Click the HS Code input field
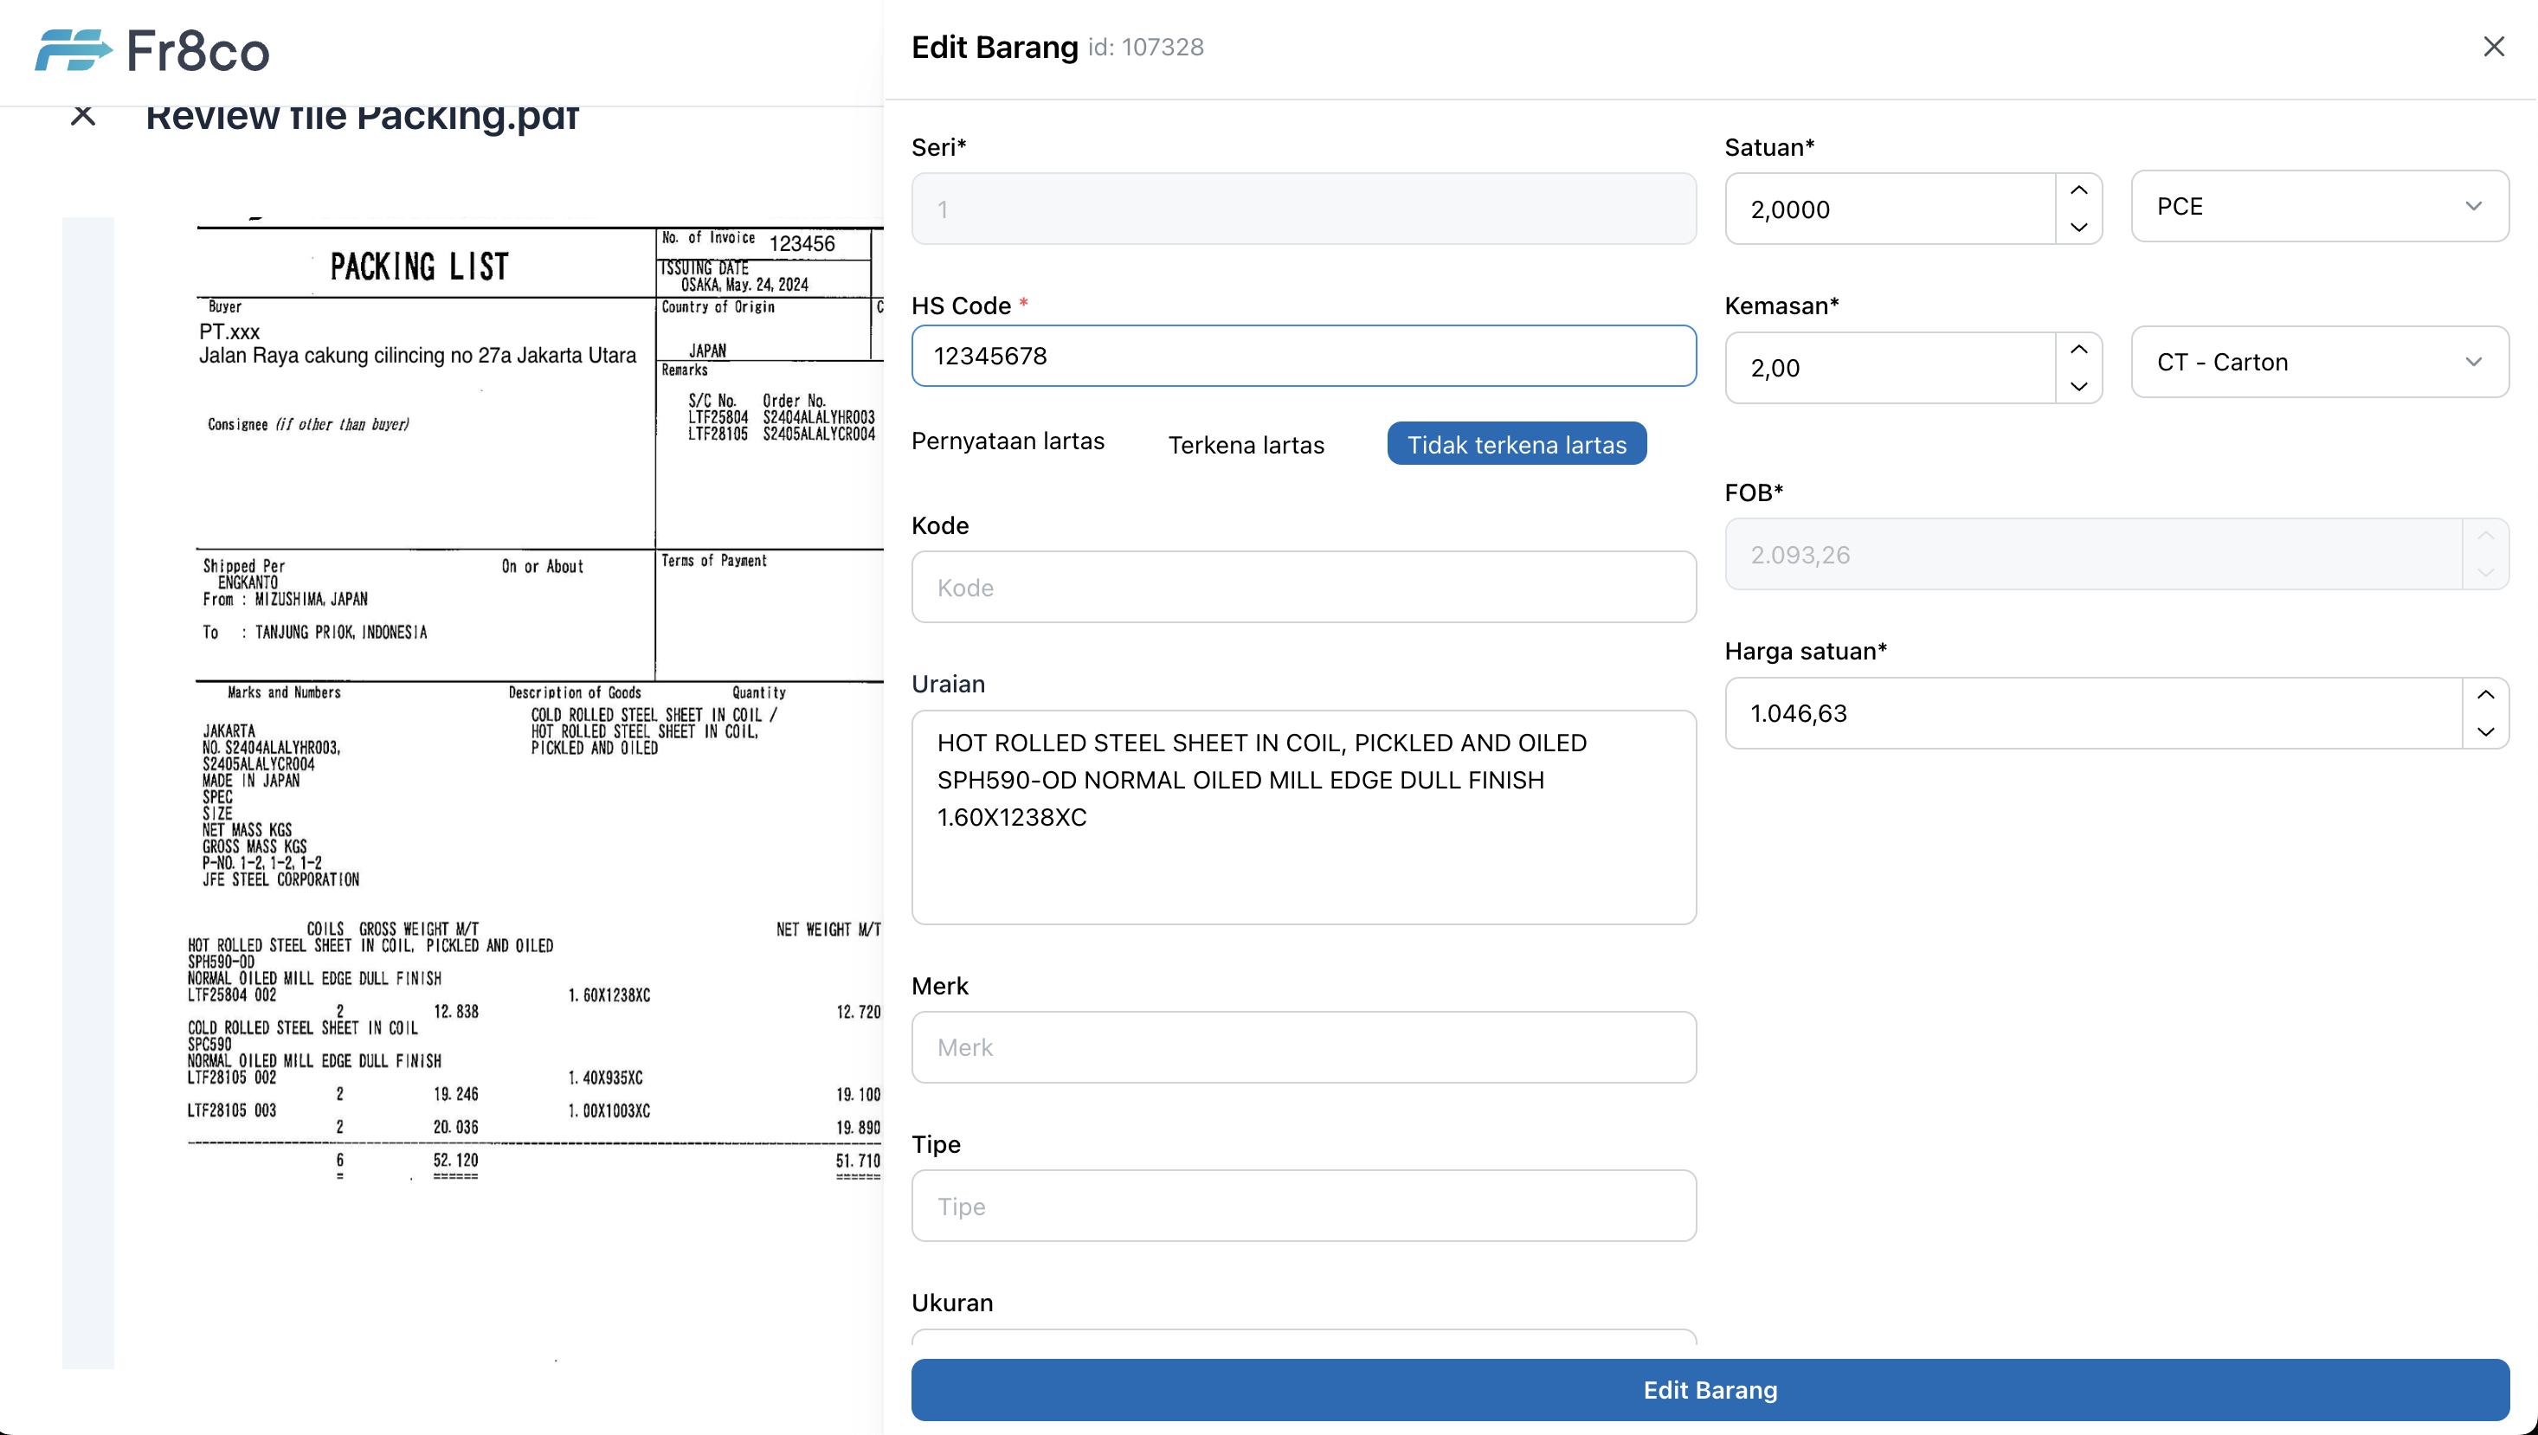The image size is (2538, 1435). click(1303, 356)
